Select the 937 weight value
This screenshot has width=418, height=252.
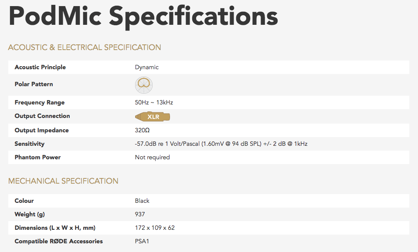(140, 215)
